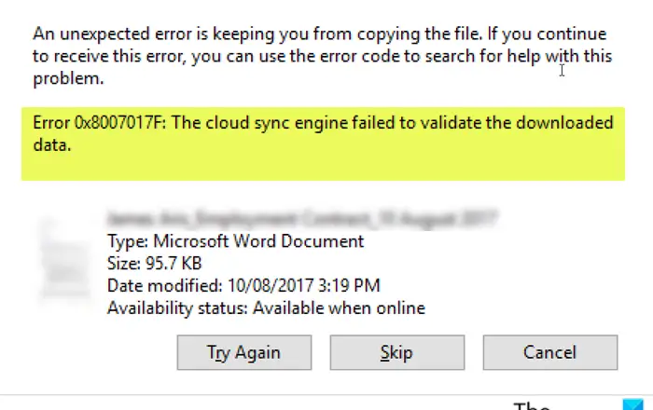Click the yellow highlighted area below 'data.'
The image size is (653, 410).
click(x=323, y=167)
